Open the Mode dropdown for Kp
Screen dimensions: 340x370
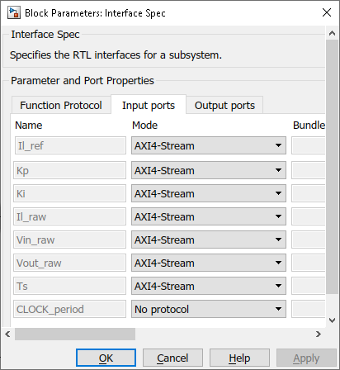click(x=209, y=170)
